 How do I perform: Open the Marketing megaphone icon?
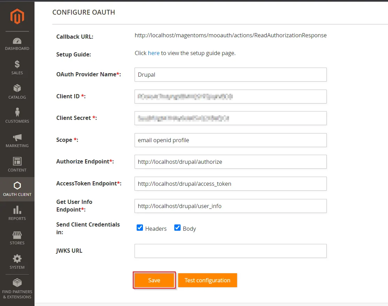(17, 137)
